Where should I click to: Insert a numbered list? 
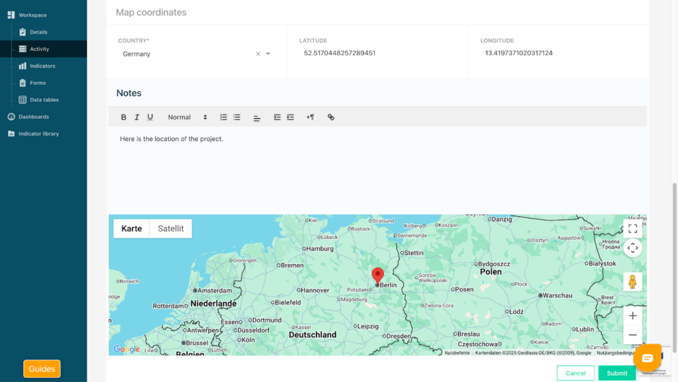(x=224, y=117)
